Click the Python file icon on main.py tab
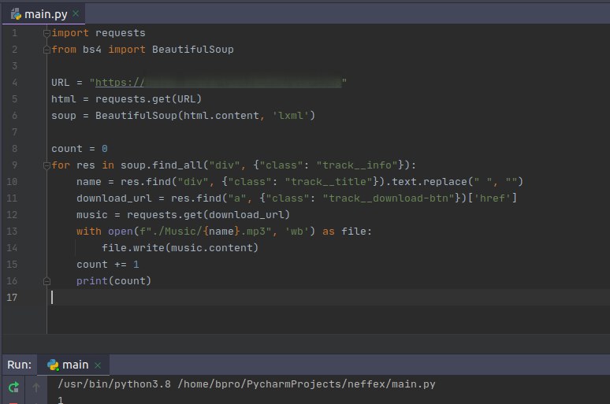Viewport: 610px width, 404px height. click(17, 14)
